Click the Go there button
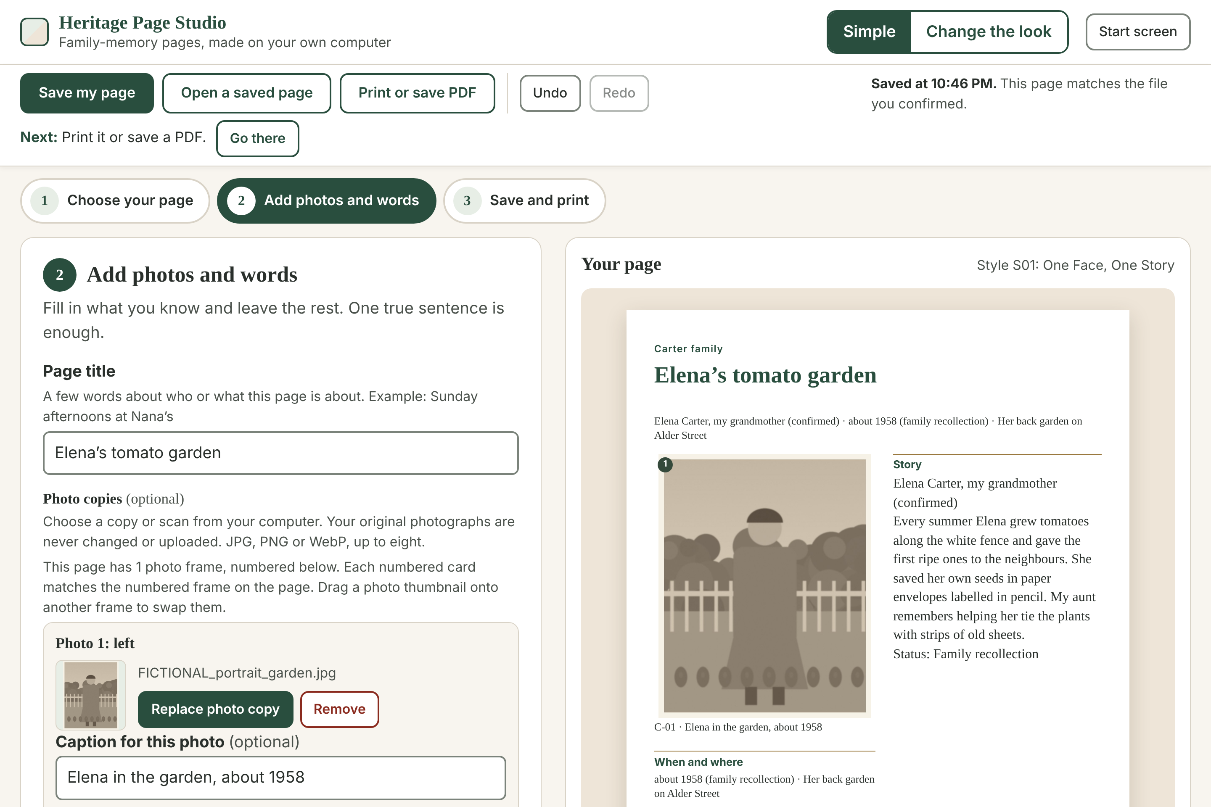This screenshot has width=1211, height=807. pos(257,138)
